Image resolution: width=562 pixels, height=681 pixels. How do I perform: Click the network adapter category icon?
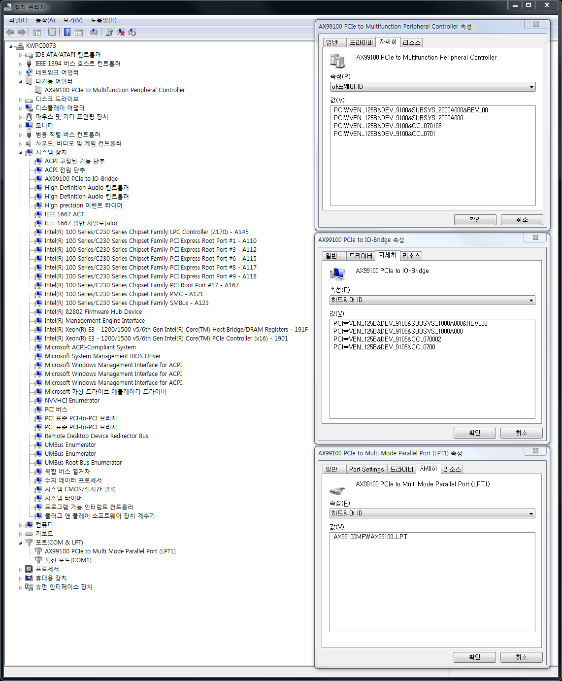pos(29,72)
